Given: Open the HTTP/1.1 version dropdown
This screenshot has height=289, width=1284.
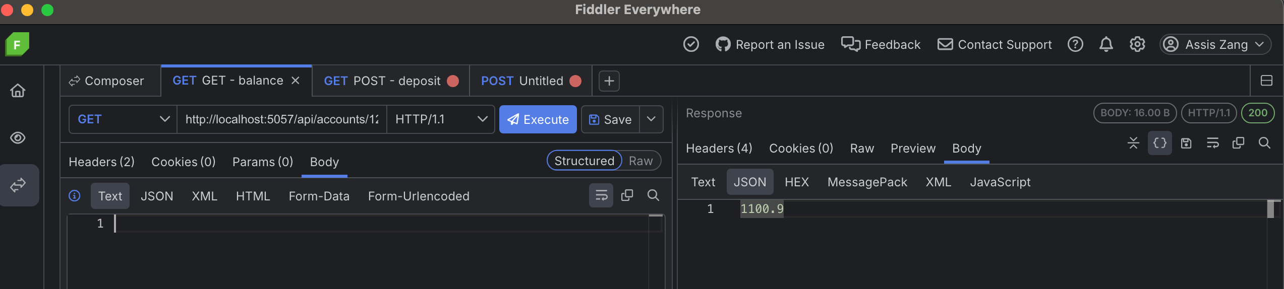Looking at the screenshot, I should tap(441, 119).
